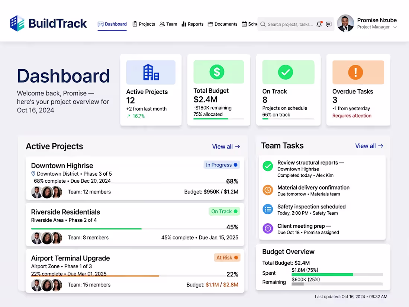This screenshot has height=307, width=409.
Task: Click the Overdue Tasks exclamation icon
Action: pyautogui.click(x=355, y=72)
